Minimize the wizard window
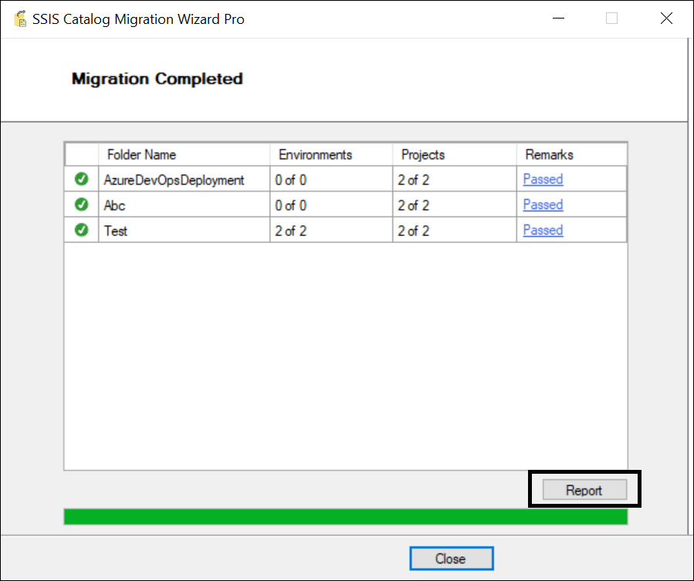The width and height of the screenshot is (694, 581). coord(559,19)
